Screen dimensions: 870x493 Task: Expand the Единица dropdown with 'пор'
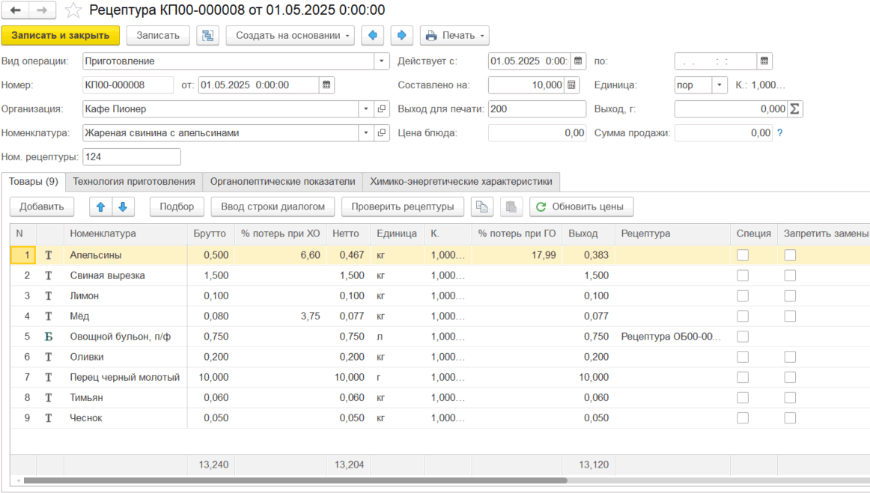pos(720,85)
